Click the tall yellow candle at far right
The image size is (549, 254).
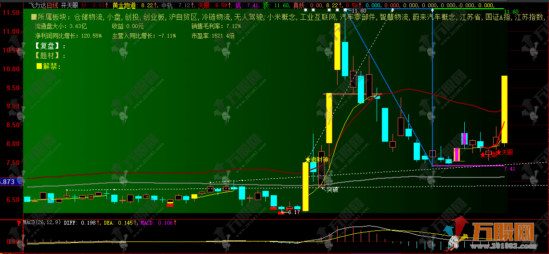click(505, 109)
